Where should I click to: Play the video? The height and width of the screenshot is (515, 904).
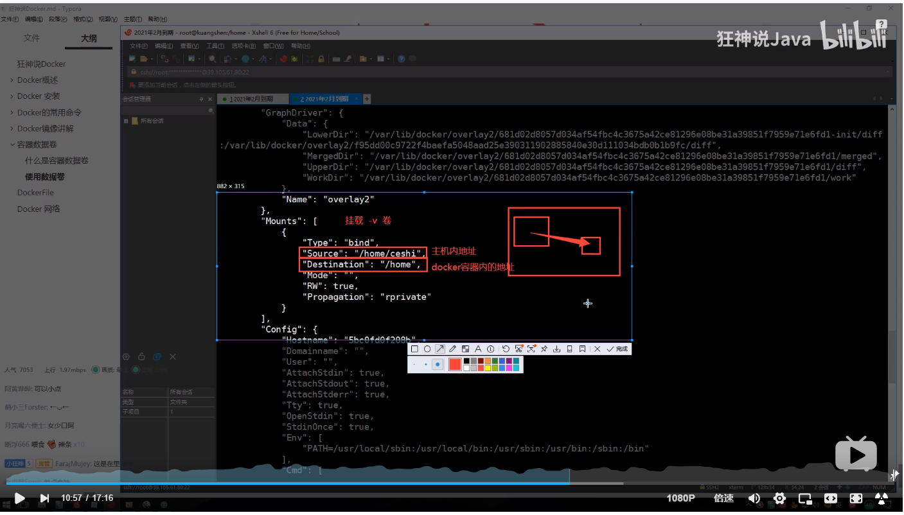tap(19, 498)
